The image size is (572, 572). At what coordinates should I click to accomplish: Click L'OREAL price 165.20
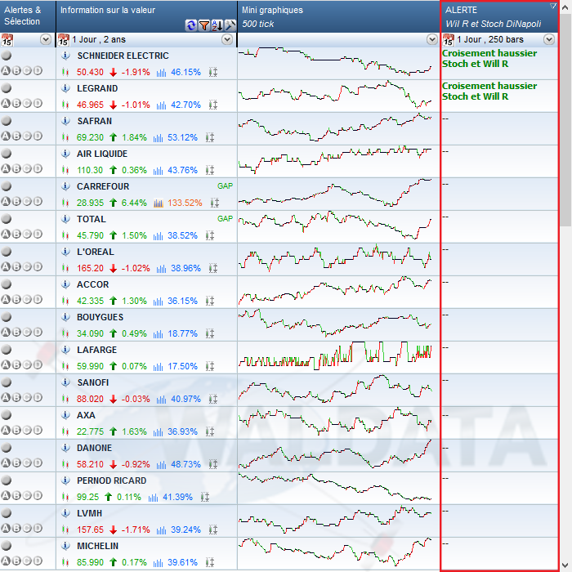[x=90, y=268]
